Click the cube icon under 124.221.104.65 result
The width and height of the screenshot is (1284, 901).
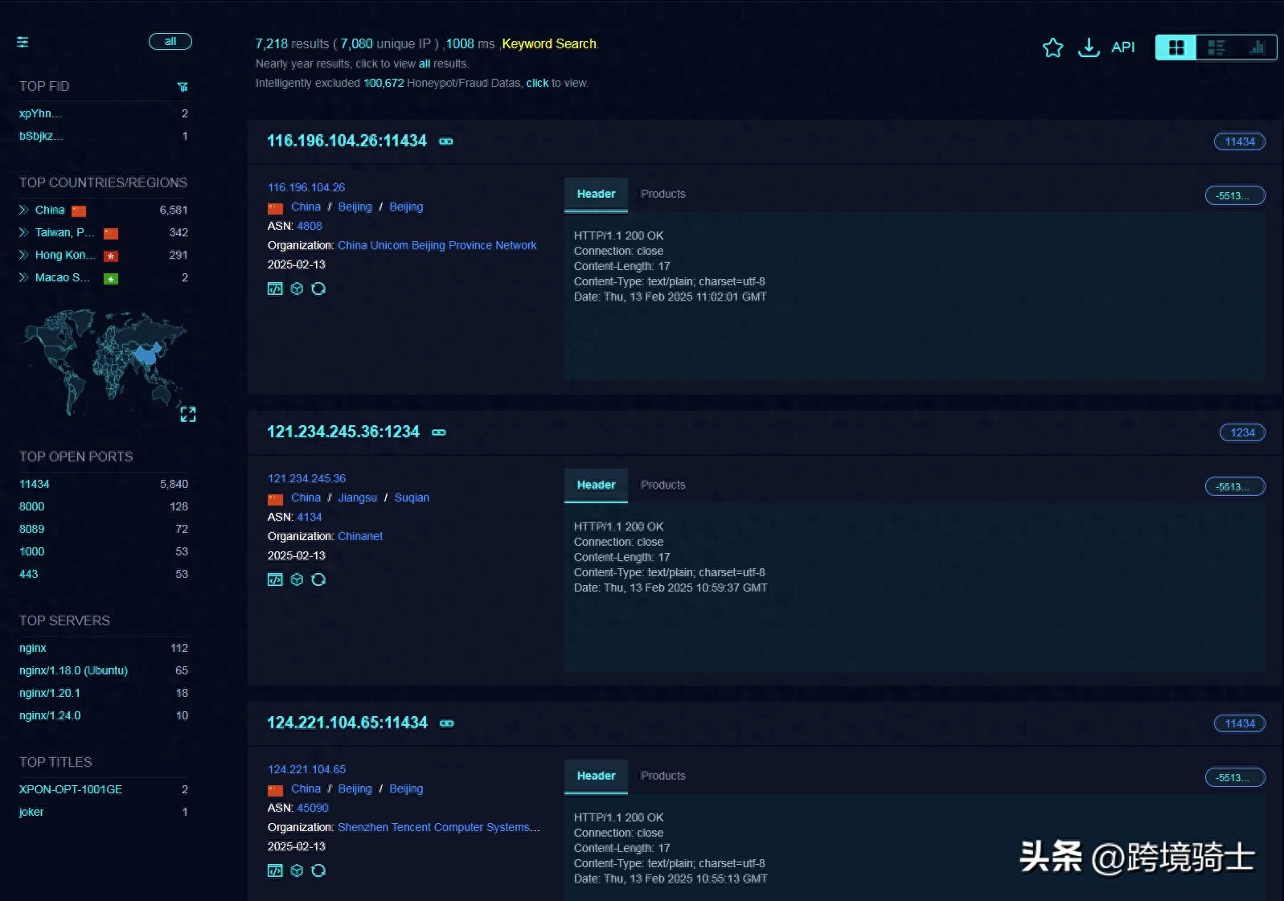(x=297, y=870)
